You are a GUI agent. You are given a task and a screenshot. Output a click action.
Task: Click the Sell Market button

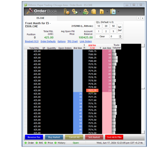click(94, 137)
